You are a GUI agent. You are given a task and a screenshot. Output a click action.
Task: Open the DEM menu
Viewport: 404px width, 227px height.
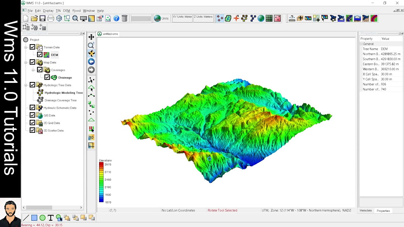coord(66,11)
